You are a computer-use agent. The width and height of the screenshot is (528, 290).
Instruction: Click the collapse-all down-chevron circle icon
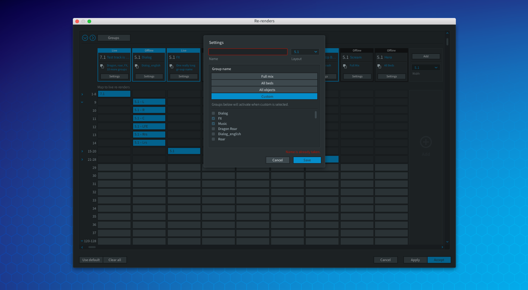click(85, 38)
